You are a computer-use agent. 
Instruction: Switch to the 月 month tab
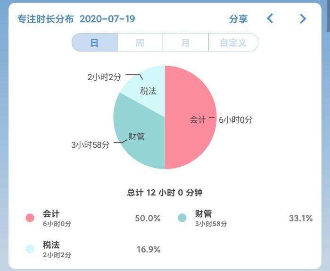click(185, 42)
